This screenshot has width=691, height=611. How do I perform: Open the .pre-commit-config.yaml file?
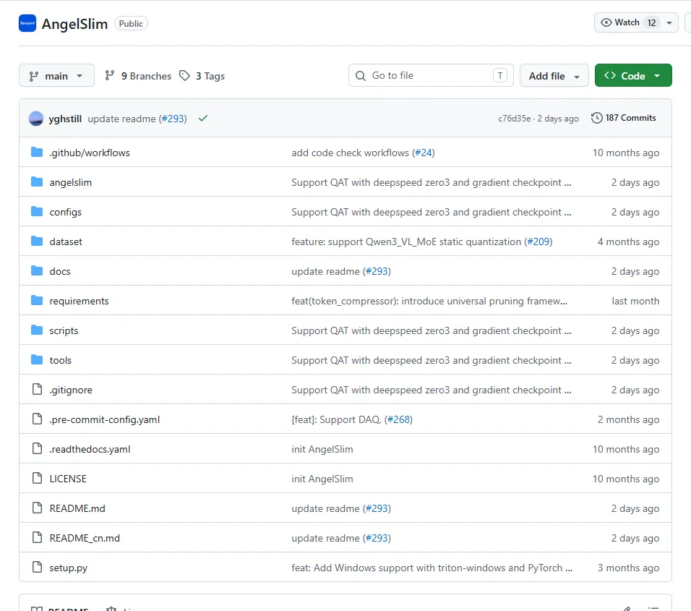click(x=105, y=419)
